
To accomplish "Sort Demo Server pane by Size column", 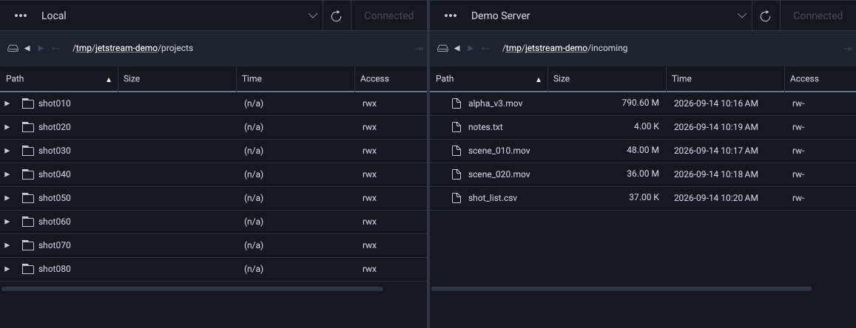I will click(607, 79).
